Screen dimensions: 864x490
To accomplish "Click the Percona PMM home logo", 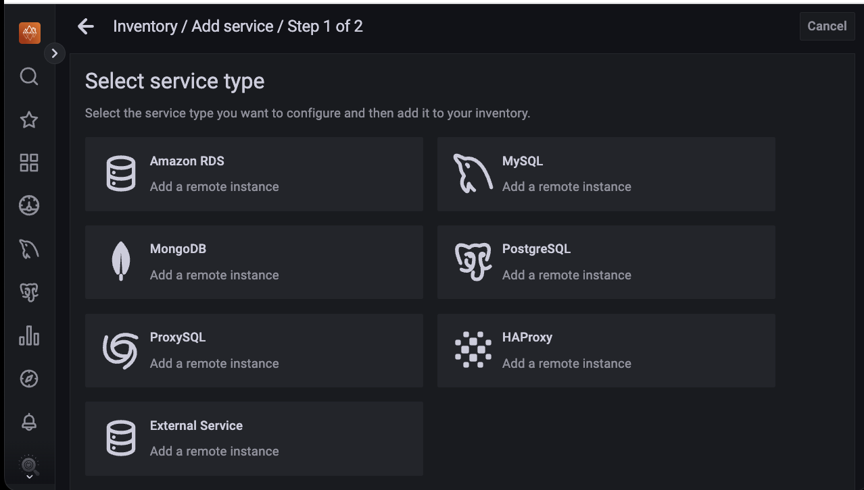I will [x=29, y=32].
